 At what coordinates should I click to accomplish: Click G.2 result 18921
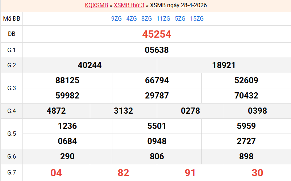[x=224, y=65]
